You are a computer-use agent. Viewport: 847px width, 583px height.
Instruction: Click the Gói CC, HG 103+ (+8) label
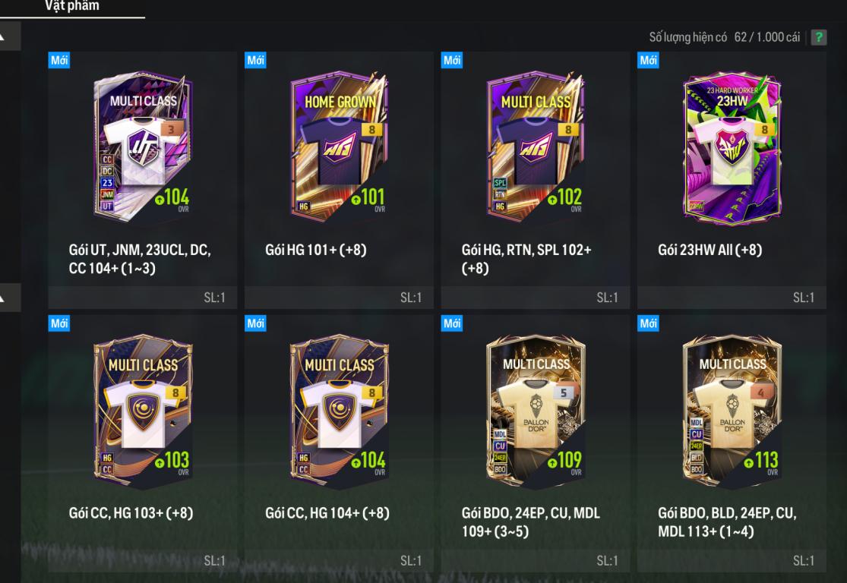point(131,513)
